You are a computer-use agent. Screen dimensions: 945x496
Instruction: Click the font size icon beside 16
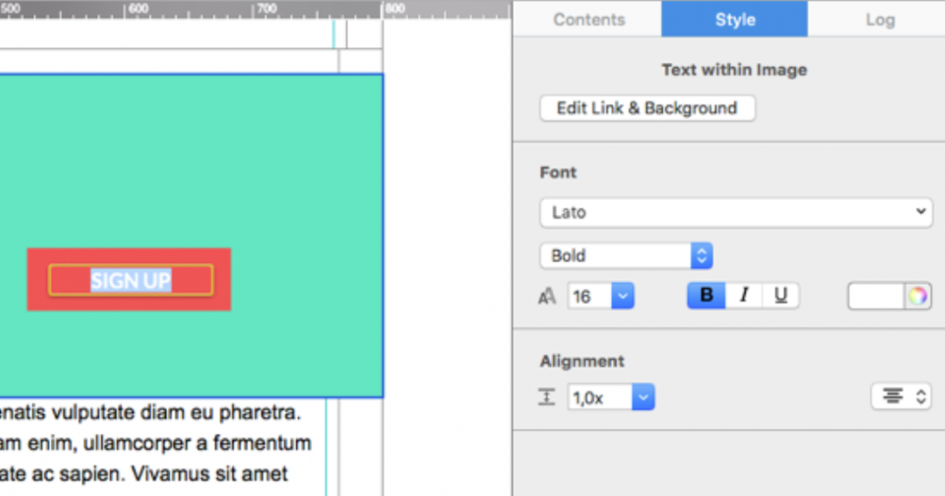[x=547, y=297]
